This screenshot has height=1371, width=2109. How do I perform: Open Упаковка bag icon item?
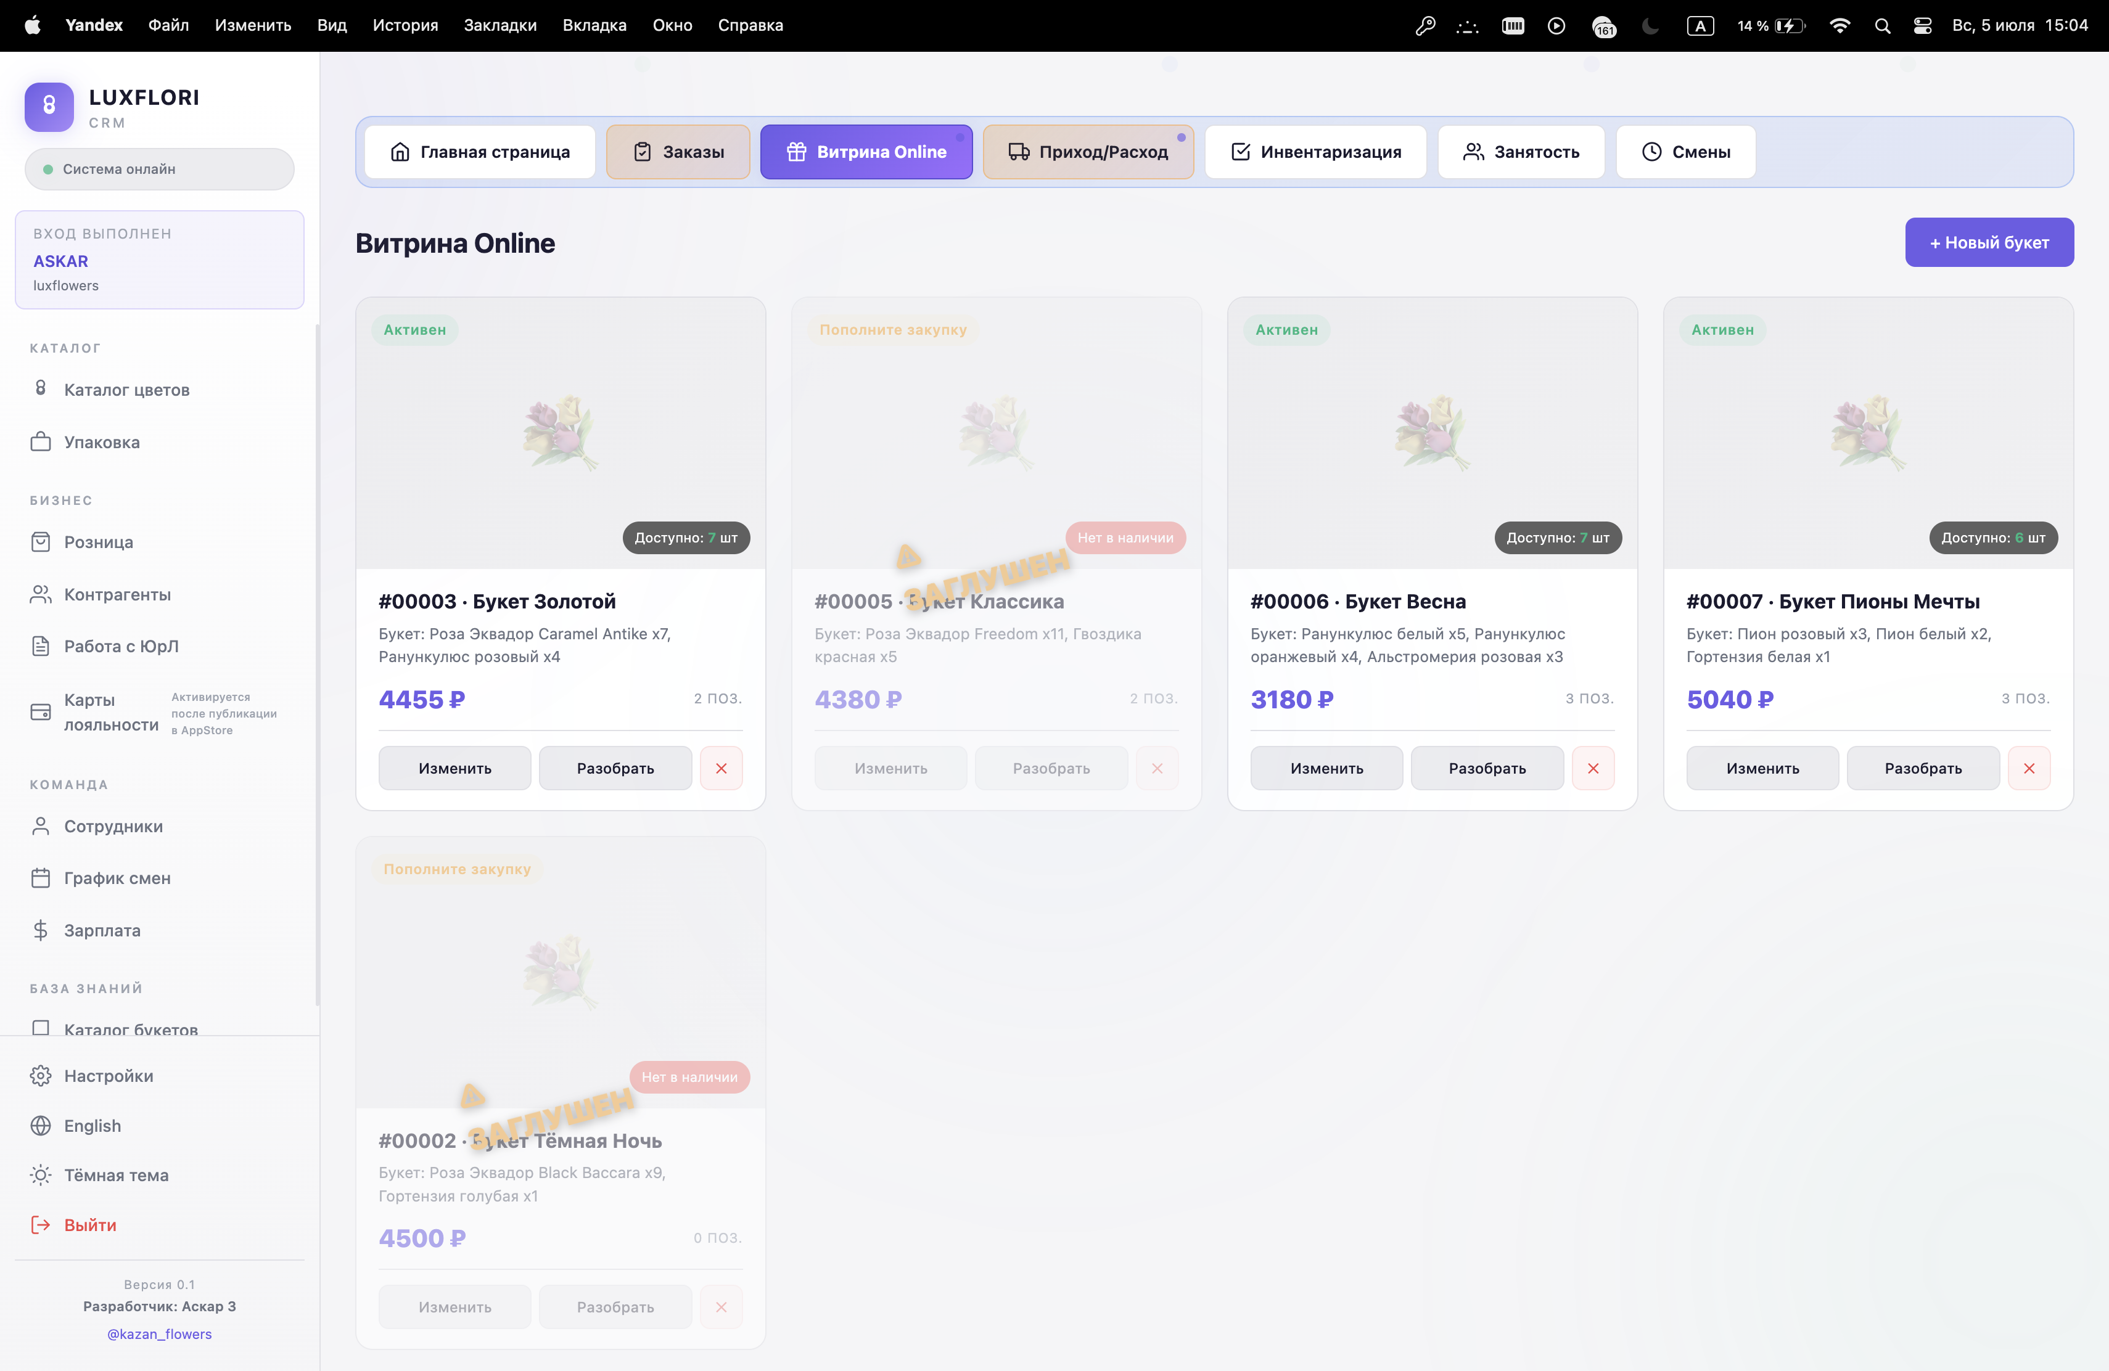(x=160, y=442)
